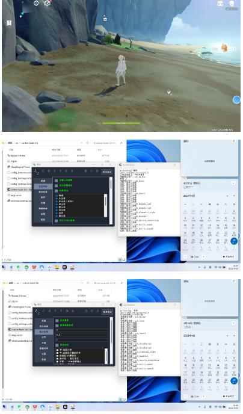The width and height of the screenshot is (243, 414).
Task: Click the calendar's previous month arrow in the upper desktop capture
Action: 227,196
